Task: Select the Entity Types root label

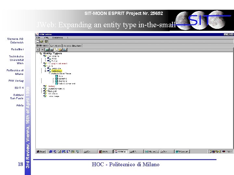Action: pos(53,53)
